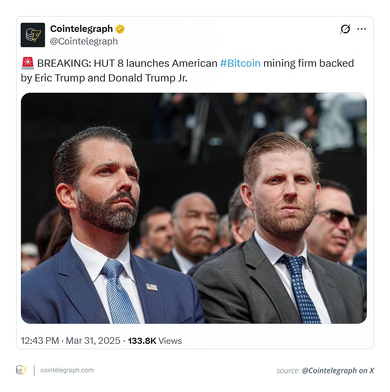Click the Mar 31, 2025 date
390x392 pixels.
[93, 341]
